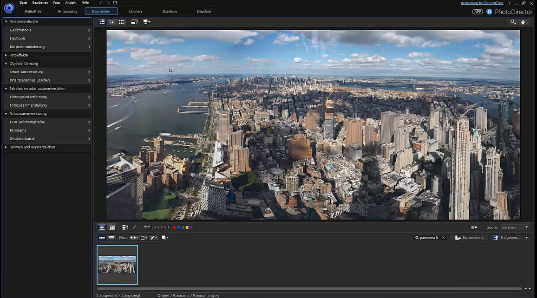537x298 pixels.
Task: Open the Zoom Einpassen dropdown
Action: tap(514, 227)
